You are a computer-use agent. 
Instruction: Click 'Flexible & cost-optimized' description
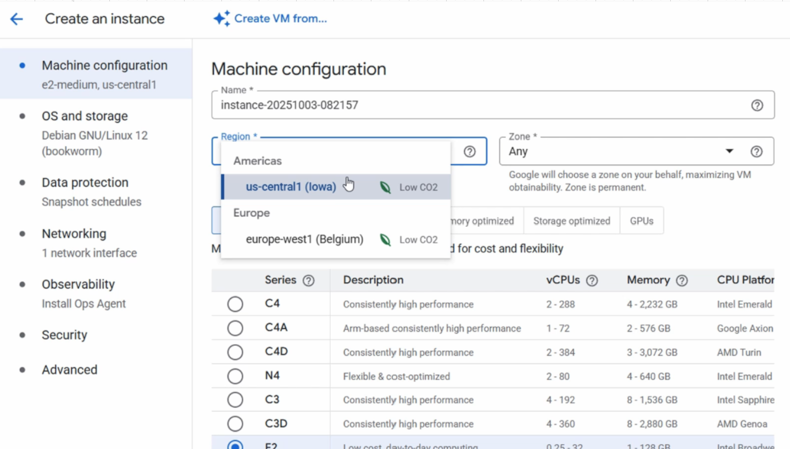point(396,377)
